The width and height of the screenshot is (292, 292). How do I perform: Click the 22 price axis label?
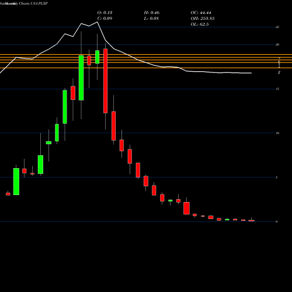tap(277, 27)
